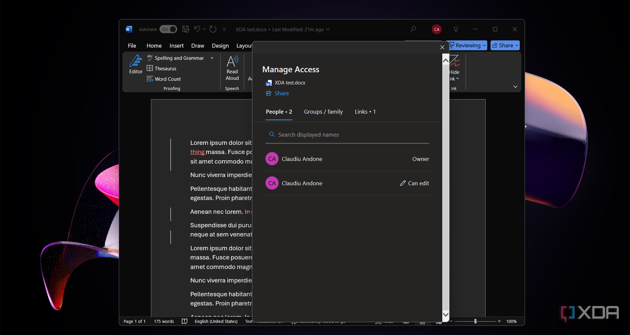Open the CA account avatar
630x335 pixels.
(436, 29)
